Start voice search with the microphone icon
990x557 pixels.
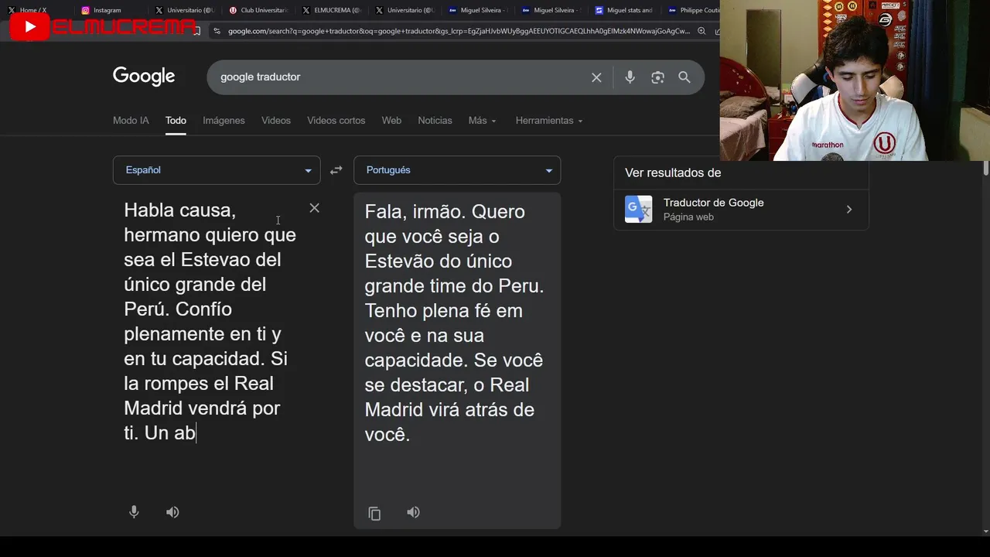click(630, 77)
